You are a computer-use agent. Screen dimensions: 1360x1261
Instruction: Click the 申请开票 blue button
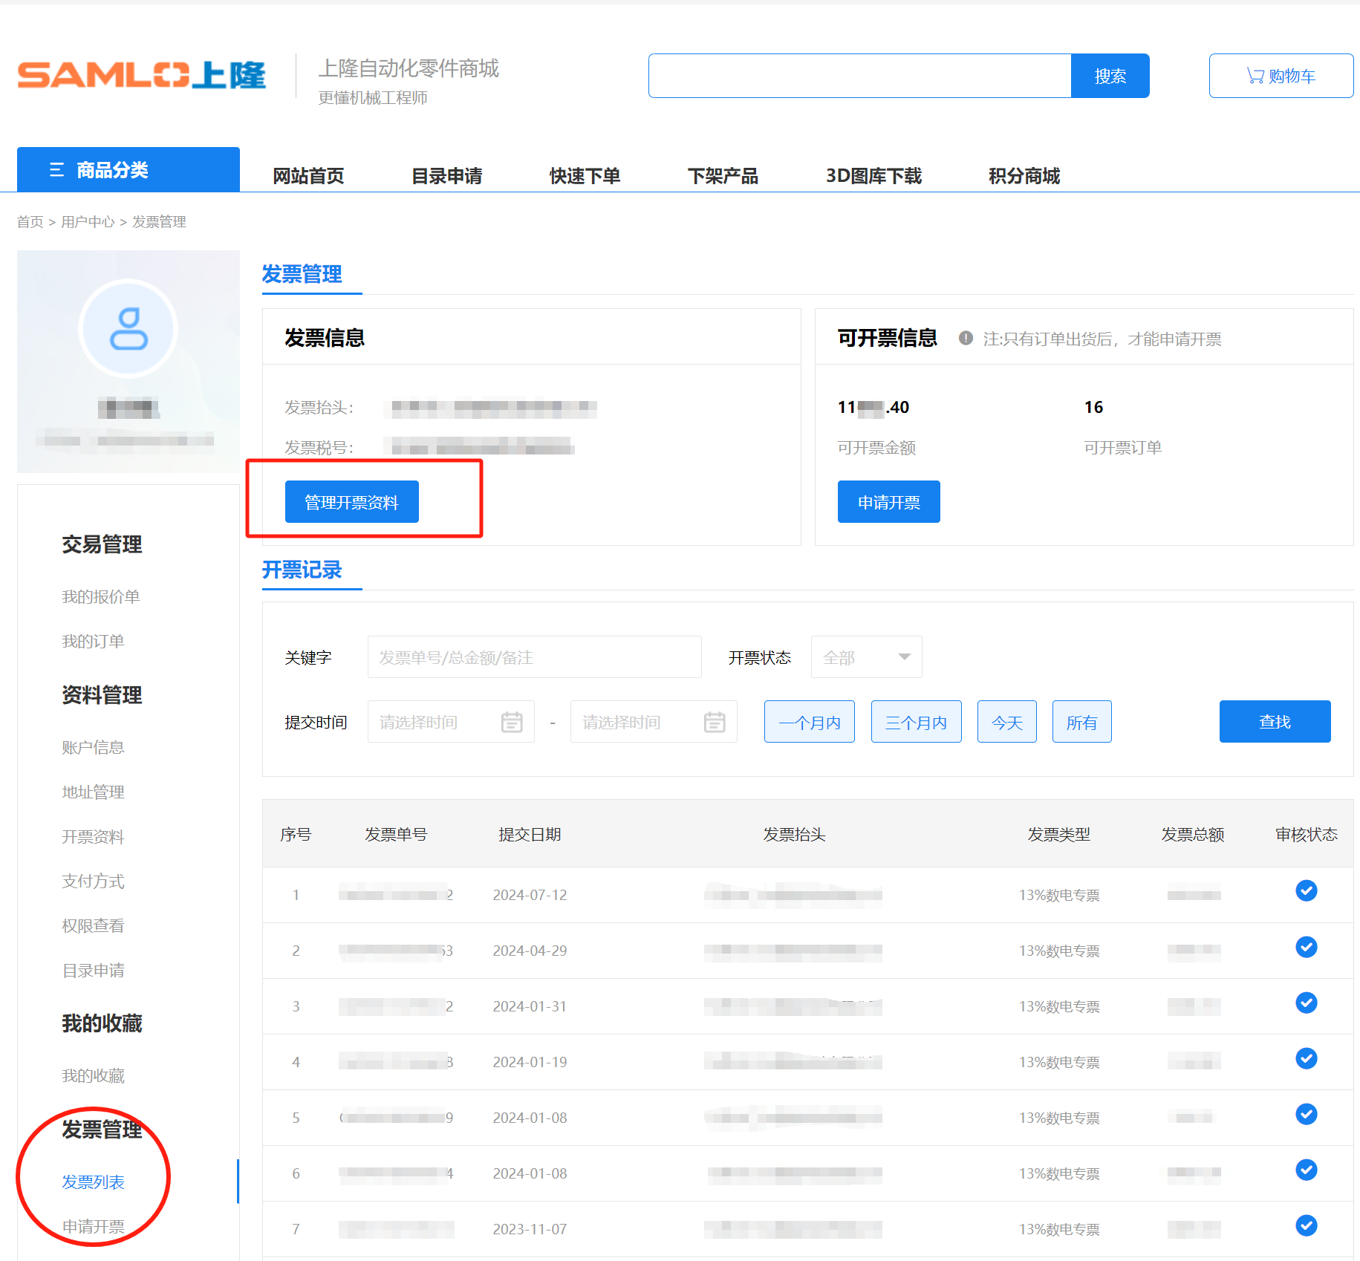[888, 502]
